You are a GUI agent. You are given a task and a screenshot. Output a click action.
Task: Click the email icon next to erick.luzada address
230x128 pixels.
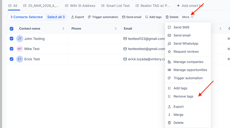point(125,59)
